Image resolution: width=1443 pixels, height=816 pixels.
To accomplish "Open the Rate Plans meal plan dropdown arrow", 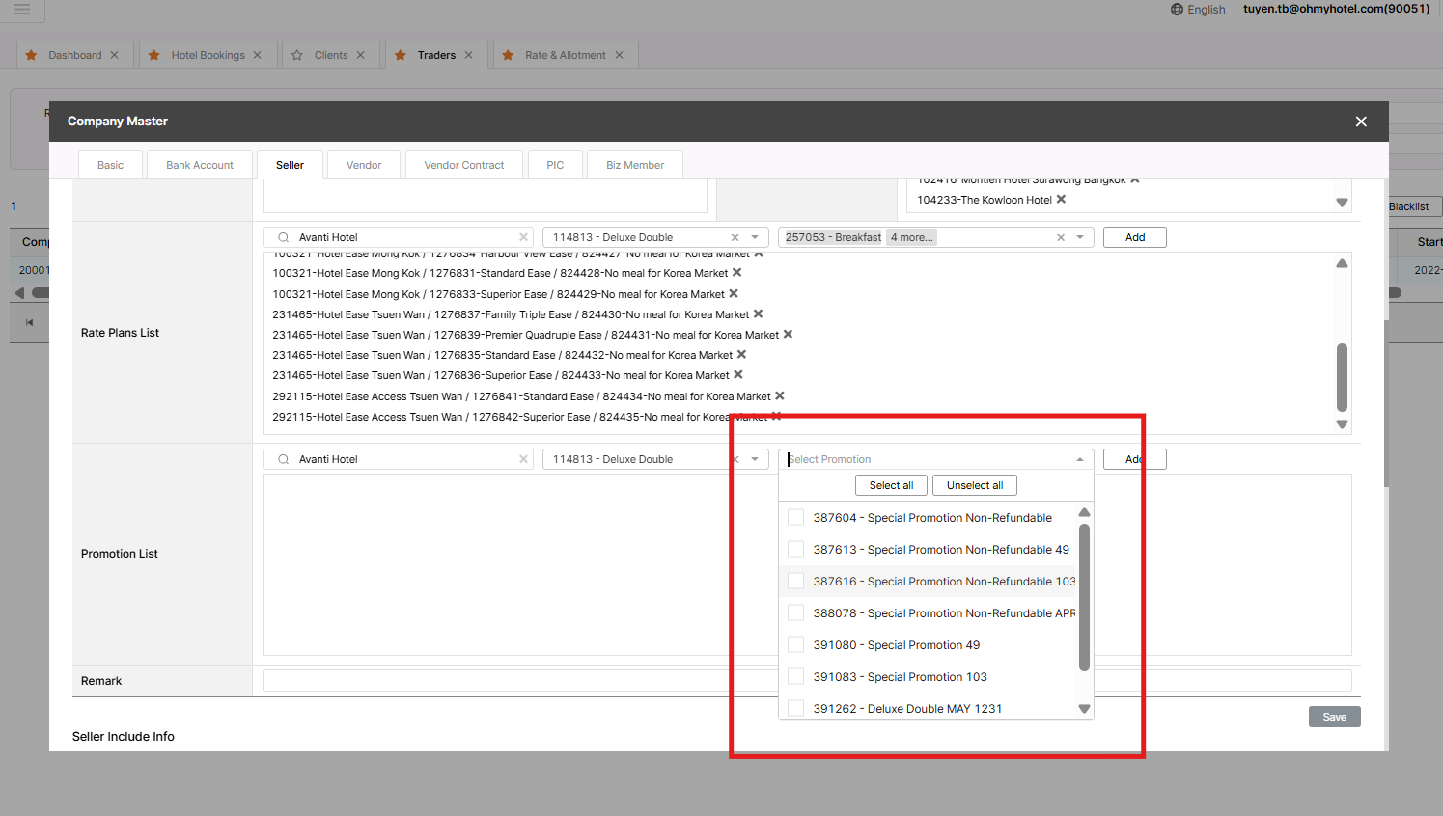I will (x=1080, y=237).
